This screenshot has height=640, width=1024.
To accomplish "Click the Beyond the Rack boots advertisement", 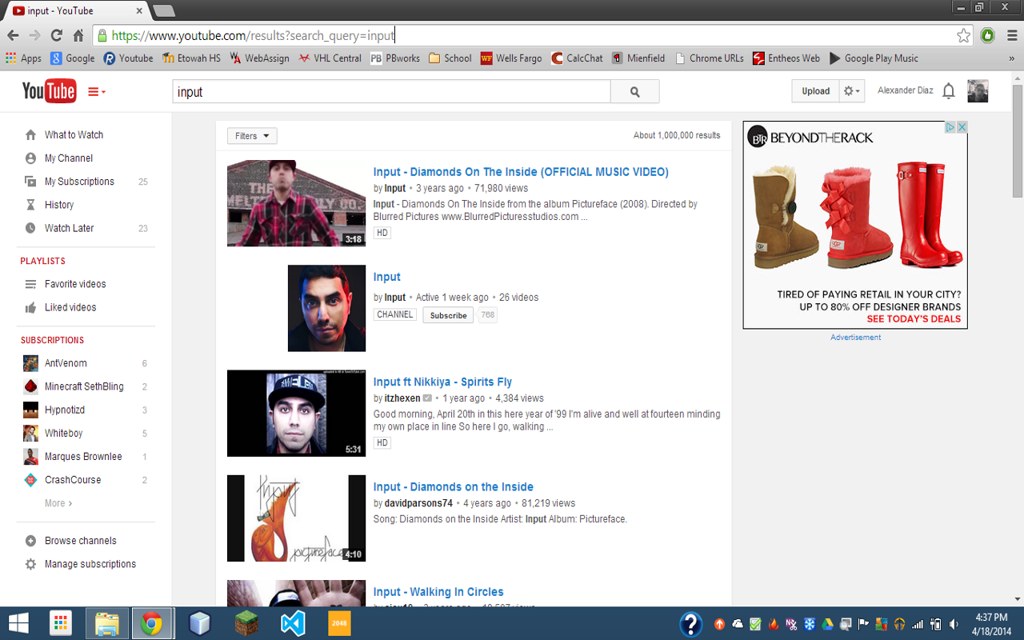I will pos(855,225).
